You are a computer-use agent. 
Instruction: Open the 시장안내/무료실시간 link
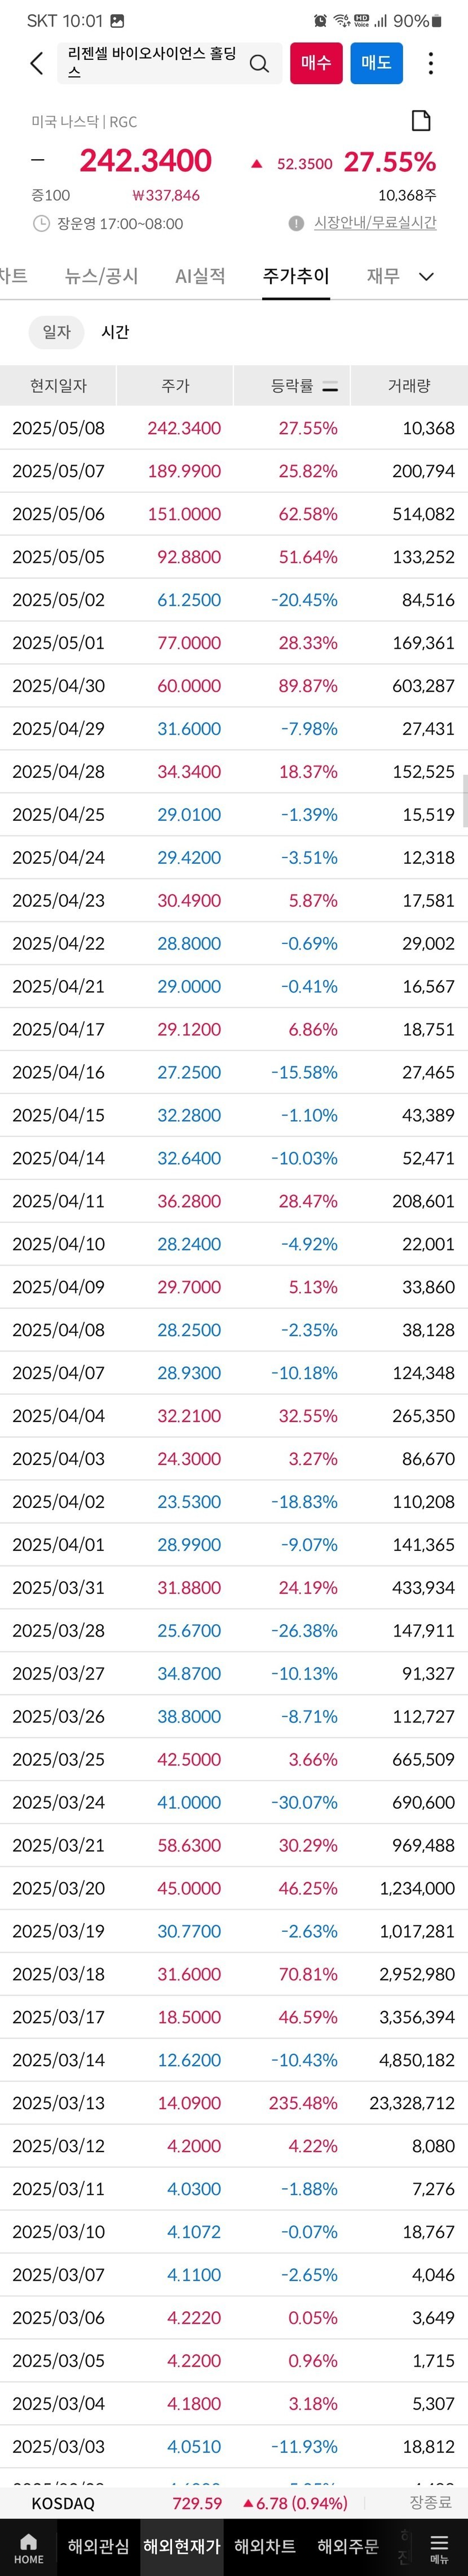point(374,223)
